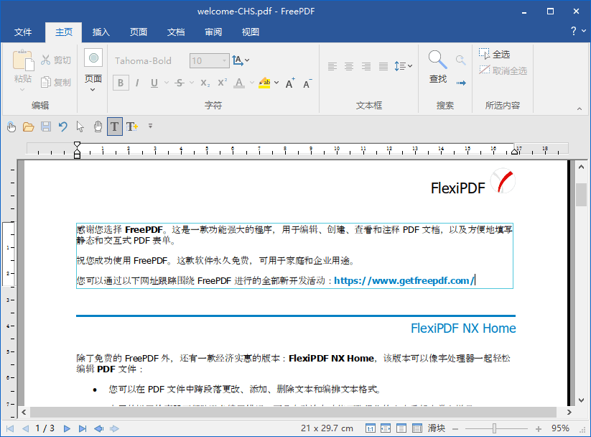This screenshot has height=437, width=591.
Task: Decrease font size with A- icon
Action: [307, 83]
